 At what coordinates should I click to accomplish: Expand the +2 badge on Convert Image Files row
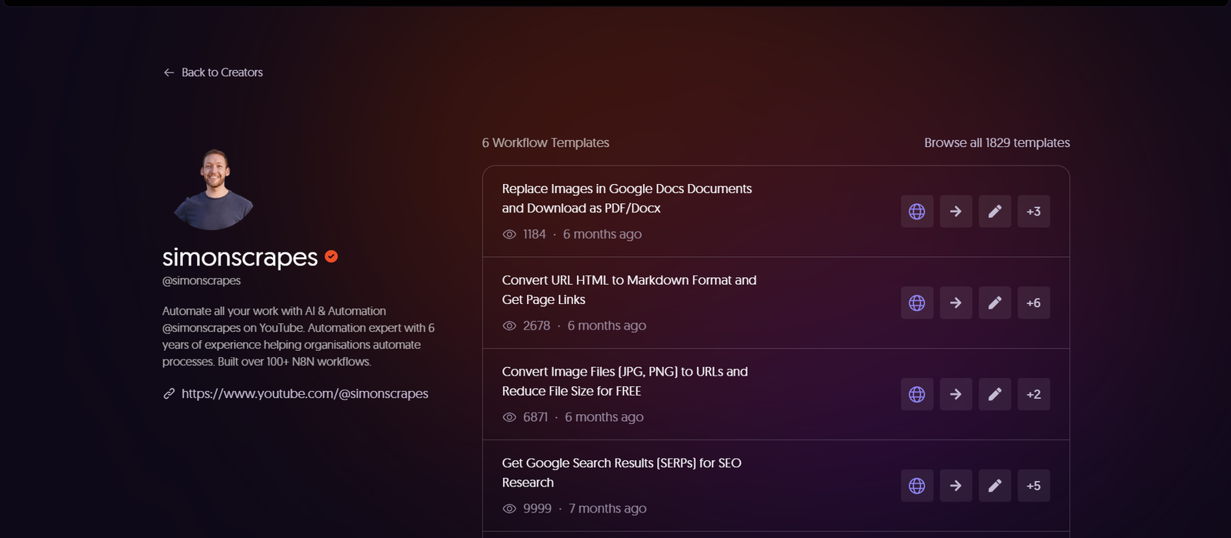click(x=1033, y=394)
